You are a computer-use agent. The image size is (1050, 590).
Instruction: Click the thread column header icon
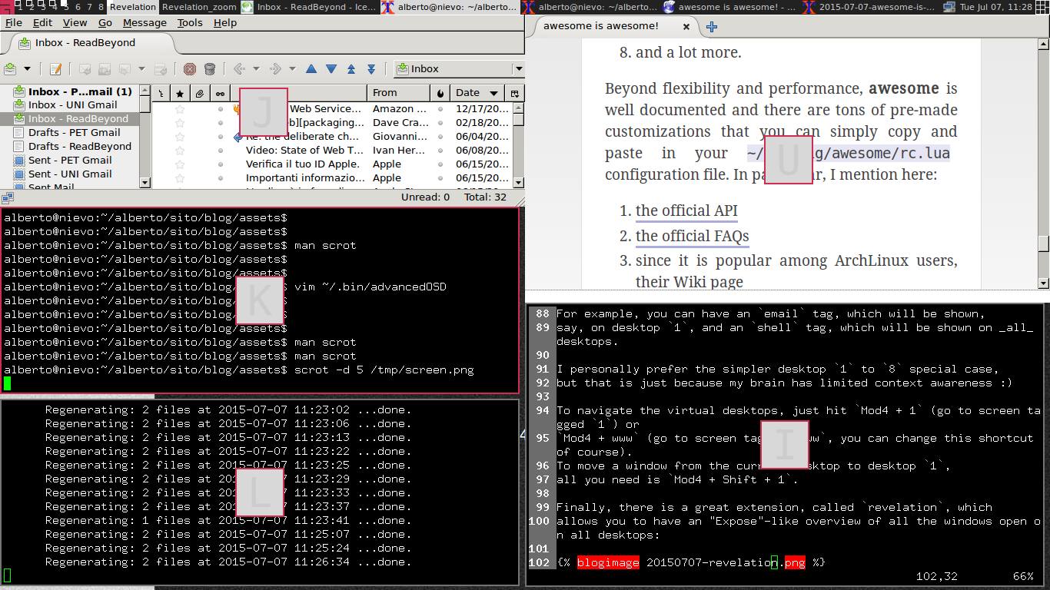(161, 93)
